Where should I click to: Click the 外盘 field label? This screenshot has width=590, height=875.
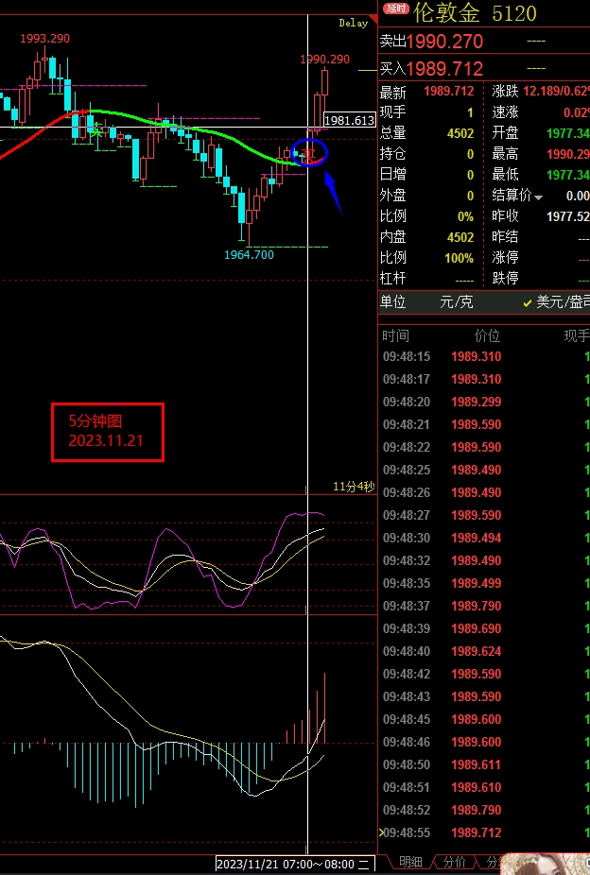pyautogui.click(x=393, y=196)
